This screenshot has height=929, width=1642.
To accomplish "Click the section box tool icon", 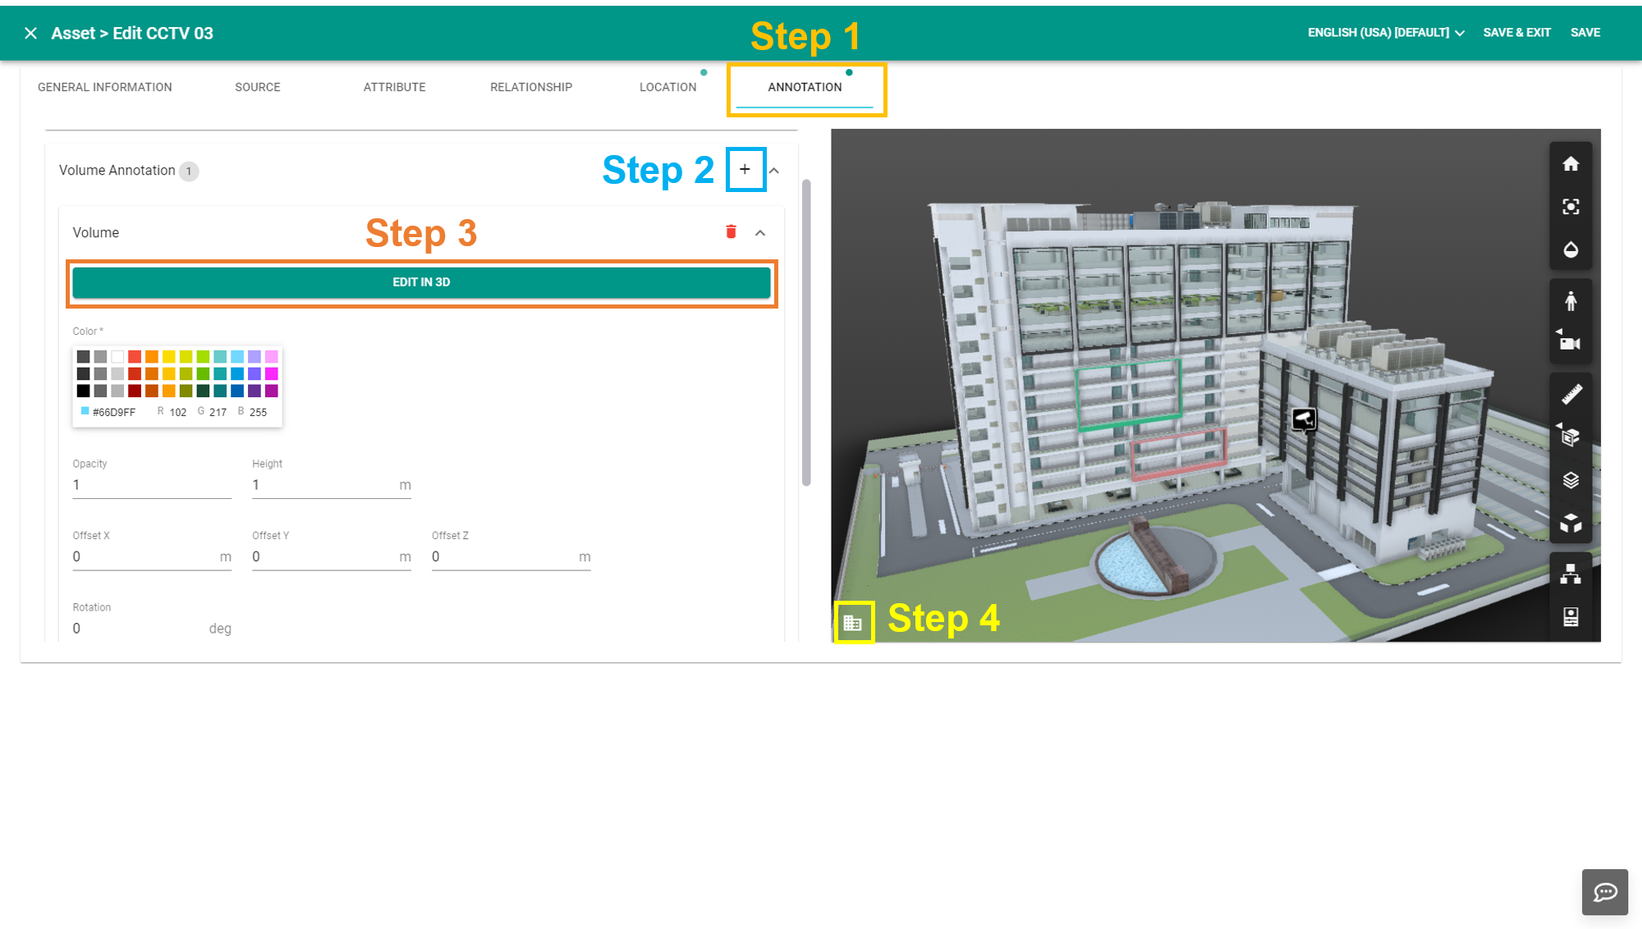I will tap(1570, 437).
